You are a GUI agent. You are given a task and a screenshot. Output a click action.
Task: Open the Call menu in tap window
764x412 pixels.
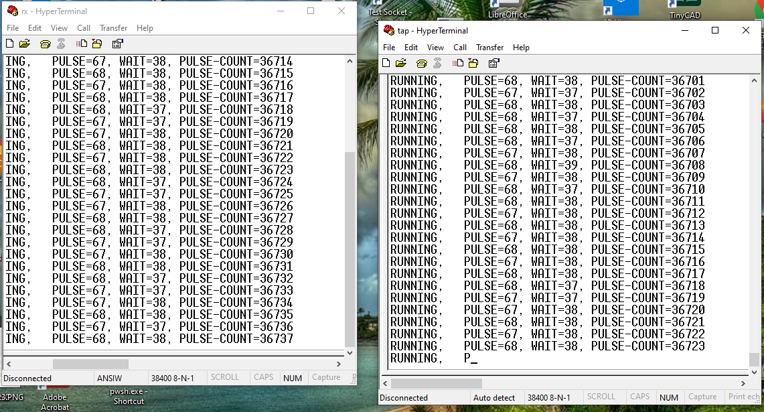(460, 48)
